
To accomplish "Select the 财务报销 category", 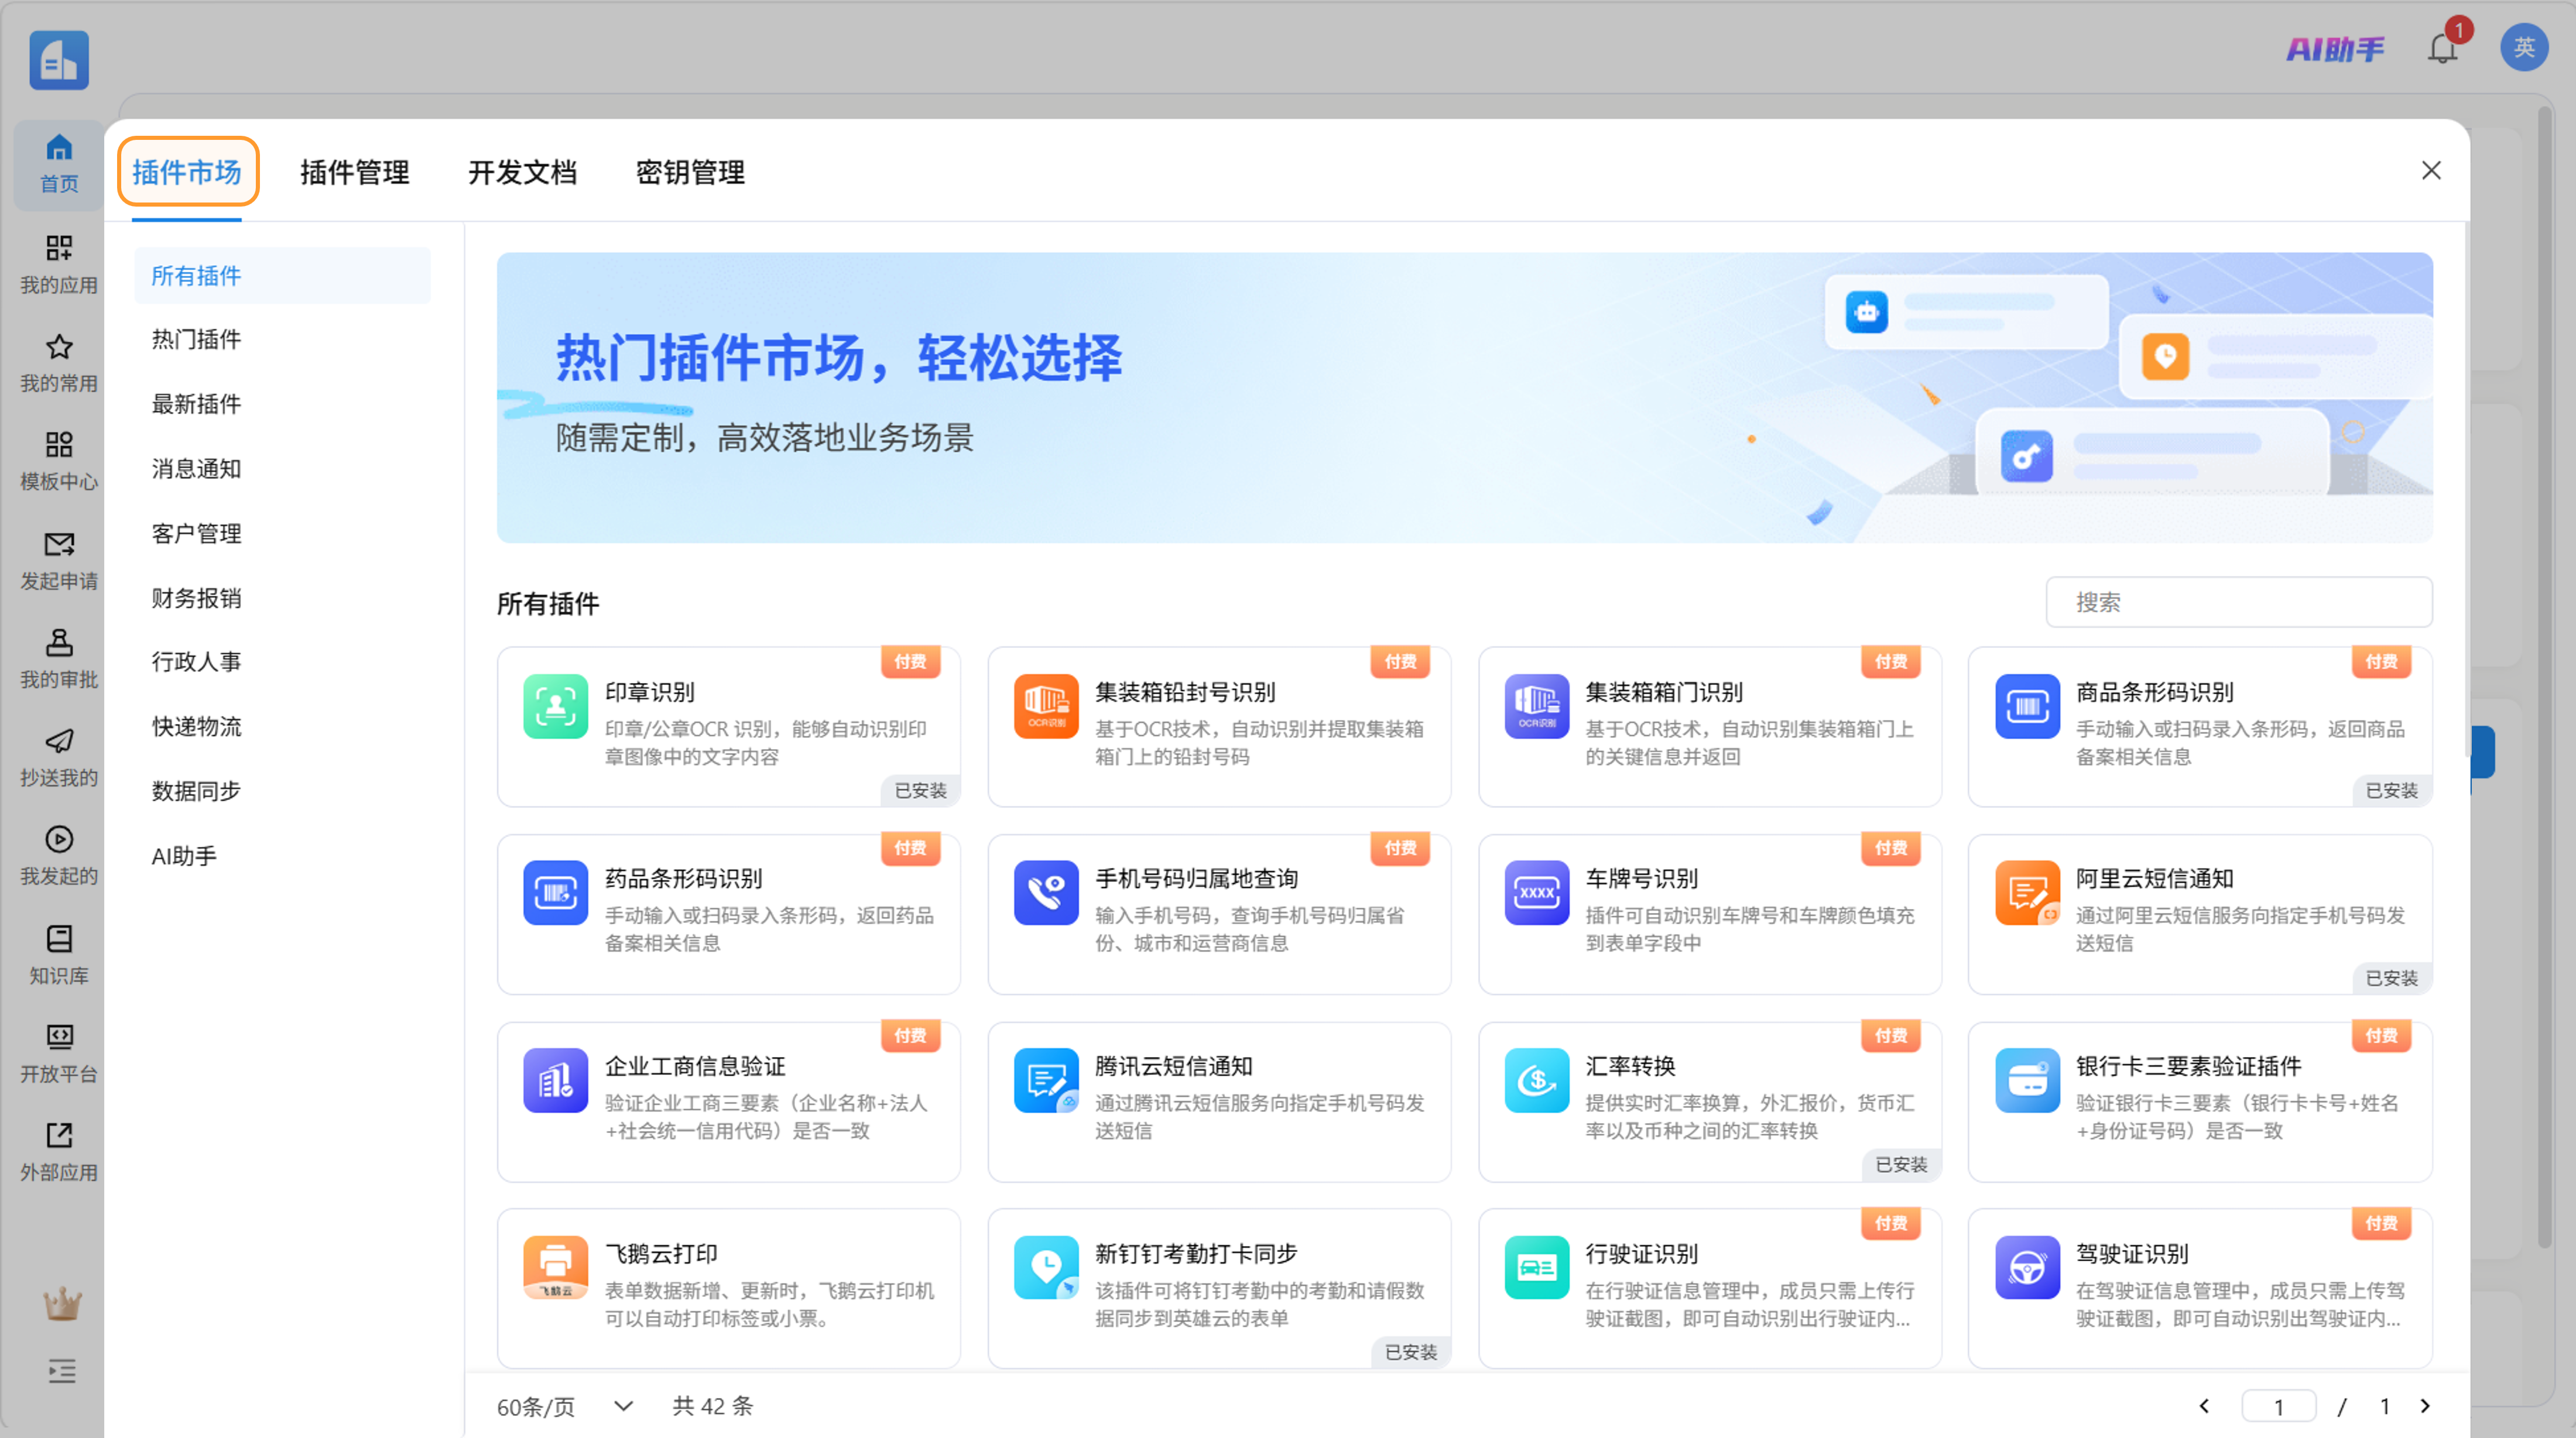I will pyautogui.click(x=196, y=598).
